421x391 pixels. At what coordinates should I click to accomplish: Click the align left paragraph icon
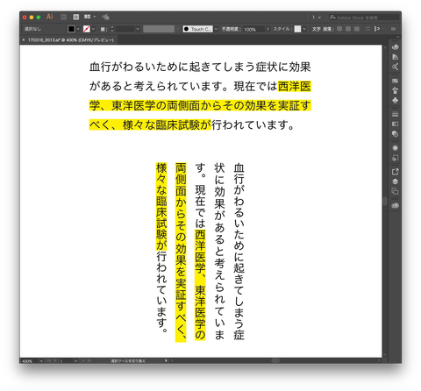[339, 29]
